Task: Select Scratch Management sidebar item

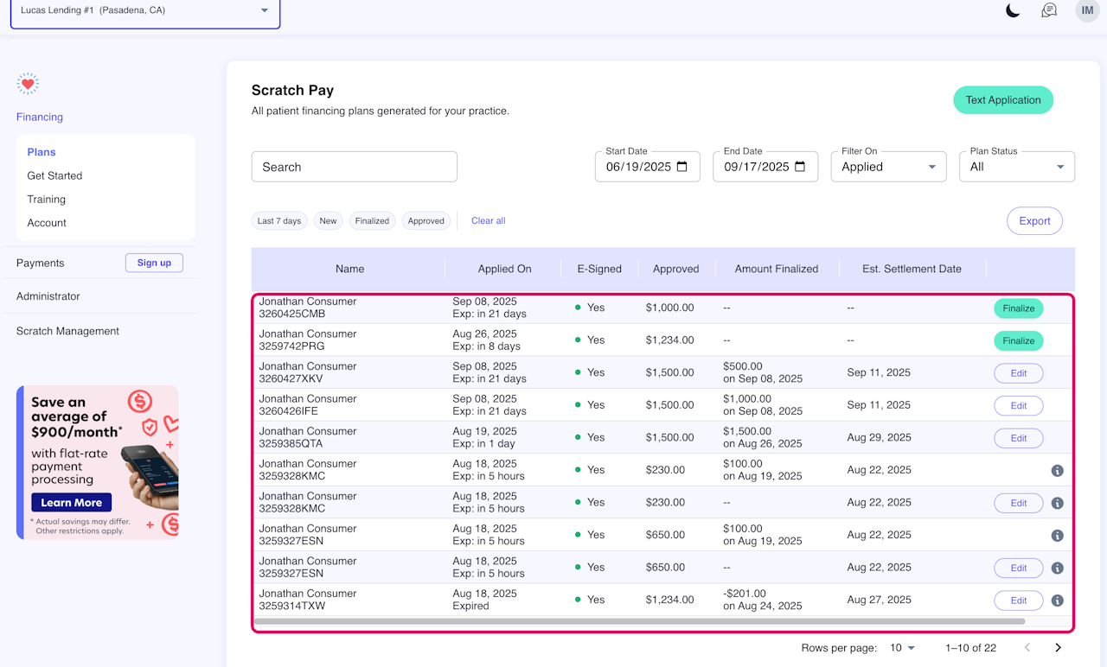Action: (67, 331)
